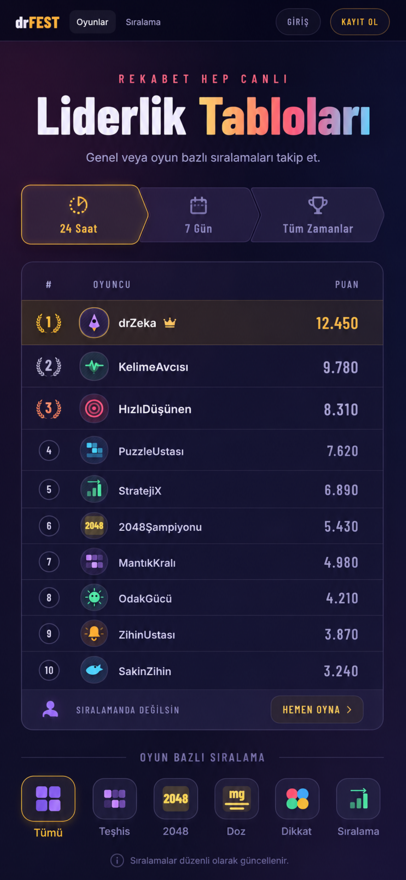Tap ZihinUstası's bell avatar icon

click(x=94, y=633)
